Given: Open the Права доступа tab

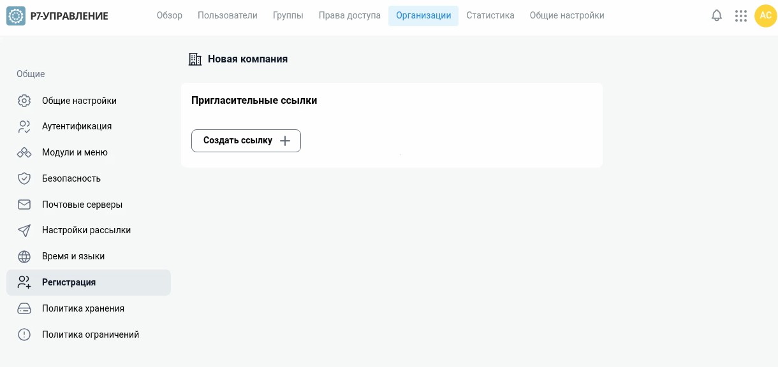Looking at the screenshot, I should 349,15.
